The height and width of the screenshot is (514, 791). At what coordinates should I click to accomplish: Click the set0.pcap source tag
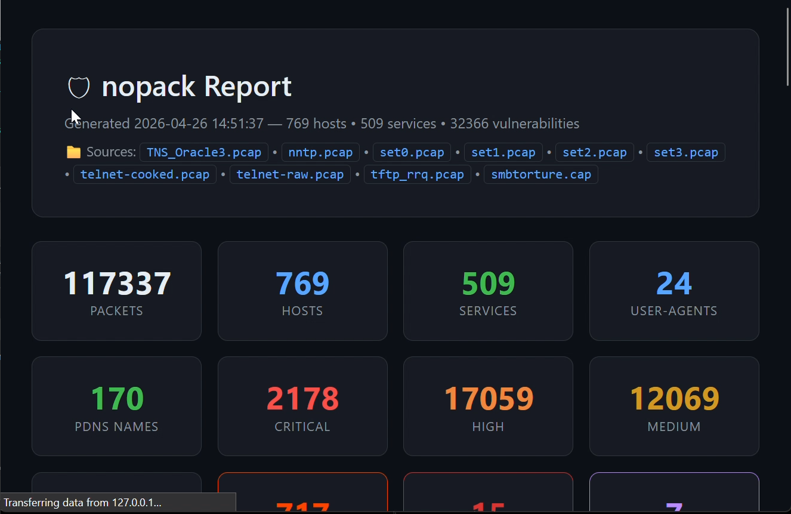412,152
